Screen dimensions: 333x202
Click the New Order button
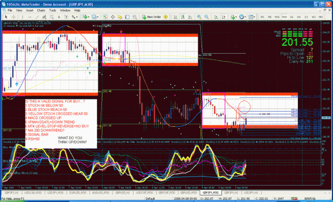point(151,17)
